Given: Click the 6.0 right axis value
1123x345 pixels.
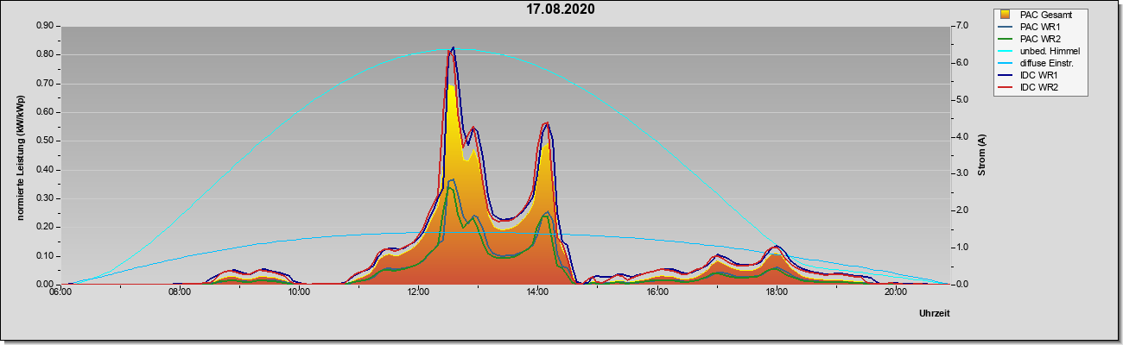Looking at the screenshot, I should pos(961,63).
